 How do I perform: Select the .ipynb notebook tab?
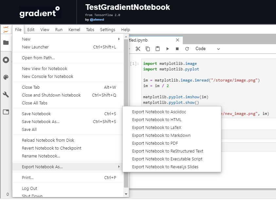(x=156, y=40)
